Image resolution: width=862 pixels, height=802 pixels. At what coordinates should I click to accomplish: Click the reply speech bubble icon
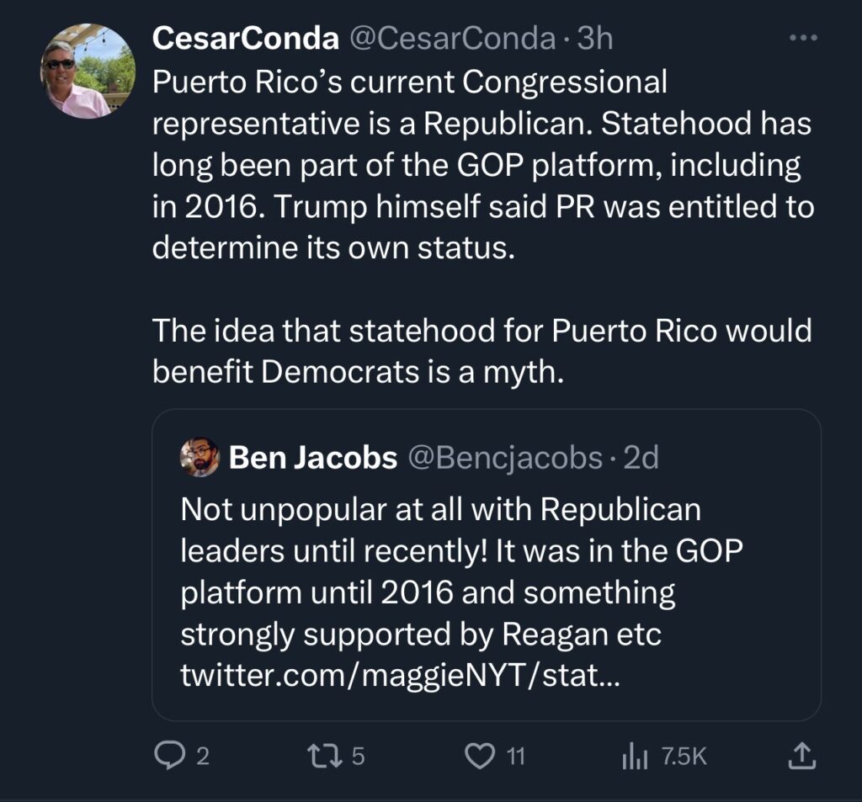169,755
